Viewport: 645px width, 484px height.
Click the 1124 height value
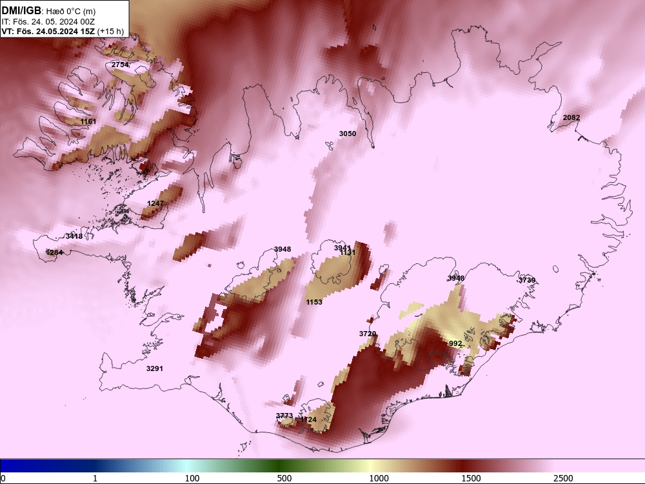(309, 420)
